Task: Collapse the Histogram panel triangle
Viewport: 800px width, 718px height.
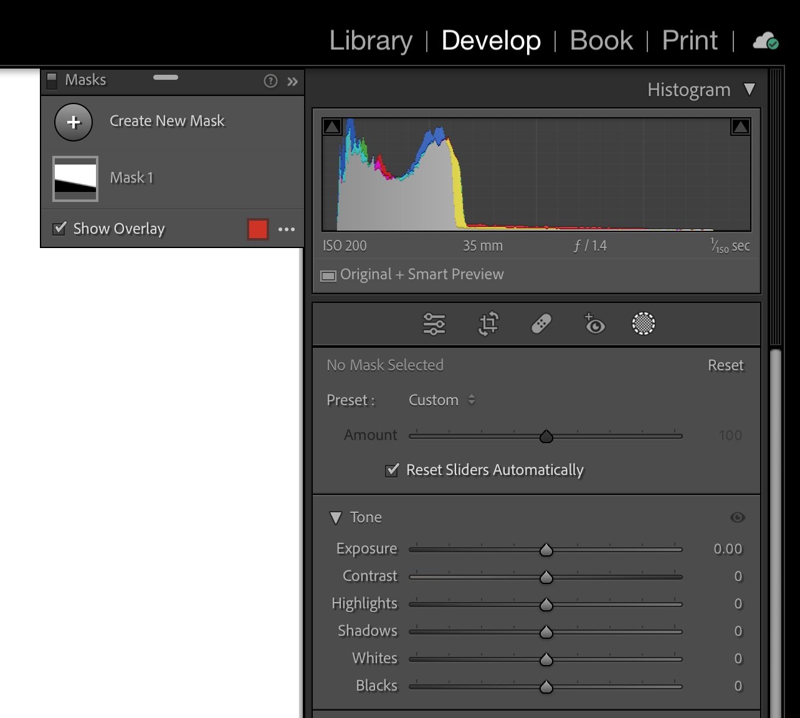Action: [x=750, y=90]
